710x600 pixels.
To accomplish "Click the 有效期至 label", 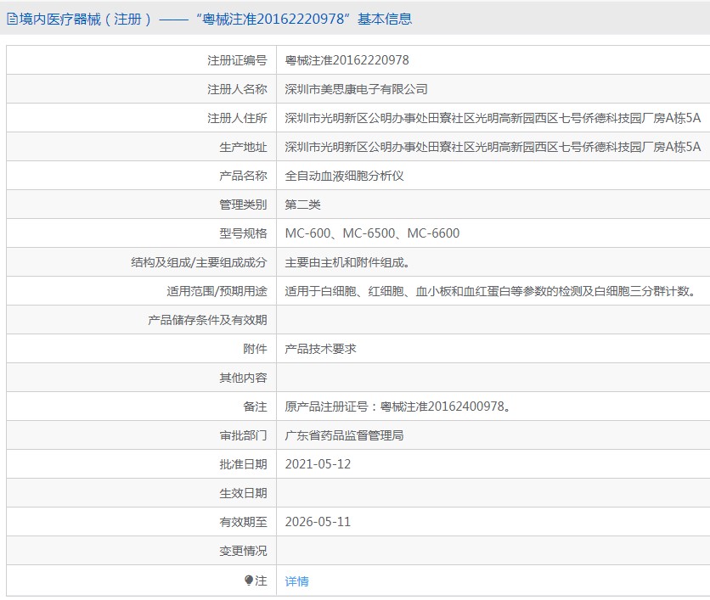I will click(243, 522).
